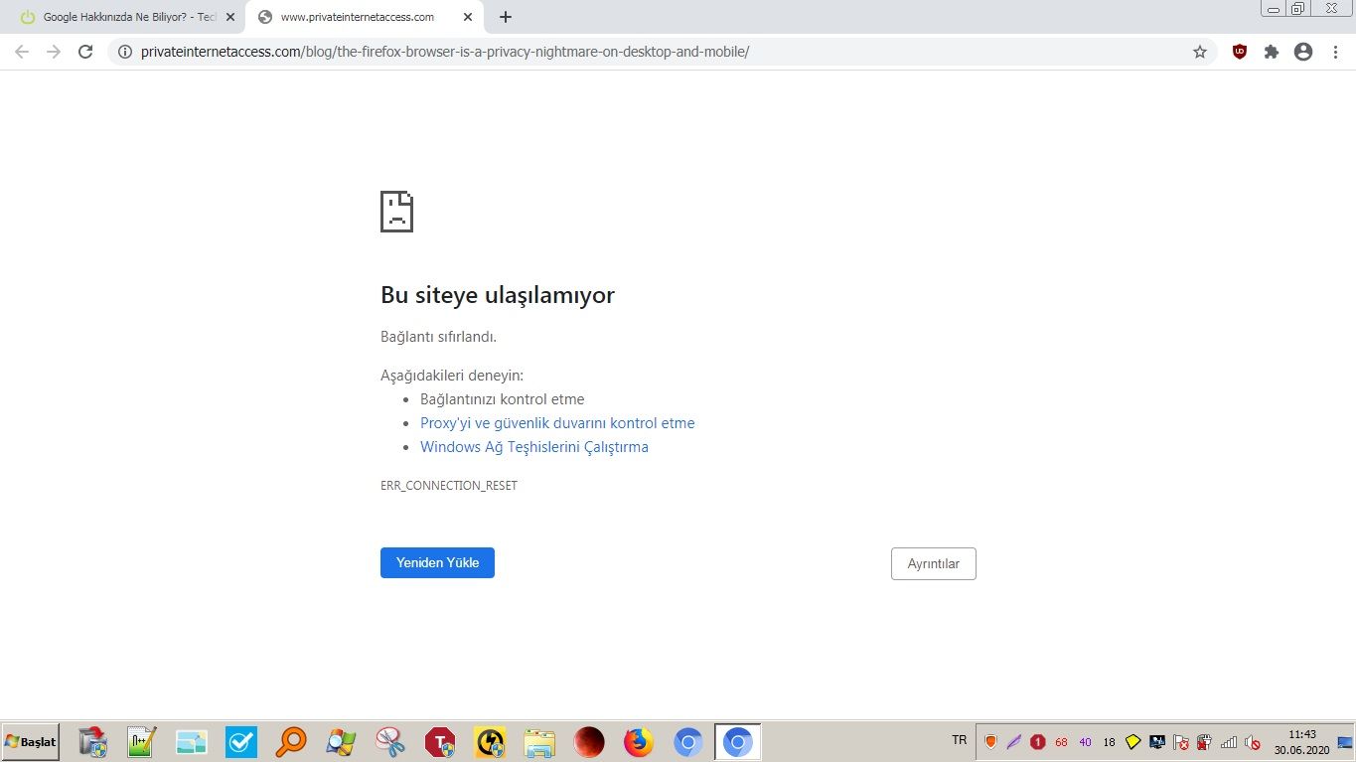Open the purple feather tray icon
This screenshot has height=762, width=1356.
[1014, 742]
